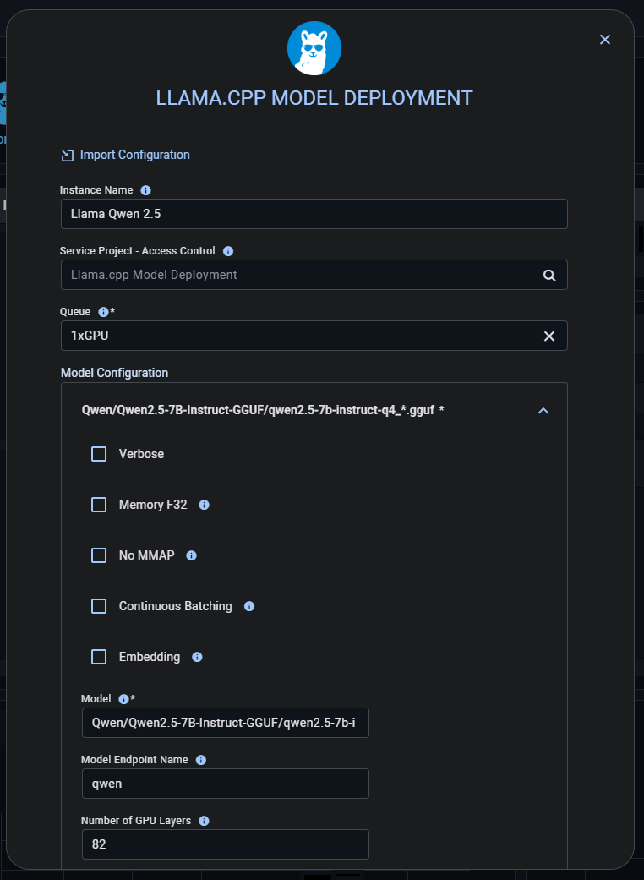
Task: Check the No MMAP option
Action: [x=99, y=555]
